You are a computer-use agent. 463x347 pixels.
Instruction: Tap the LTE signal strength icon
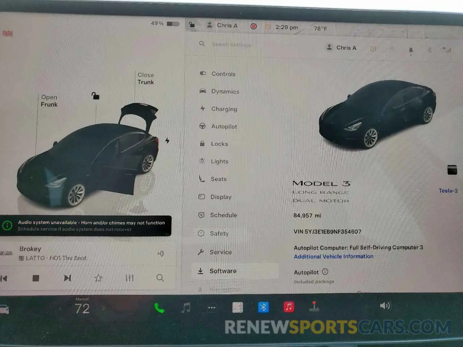click(x=446, y=50)
